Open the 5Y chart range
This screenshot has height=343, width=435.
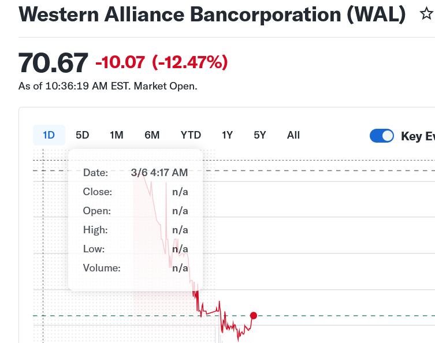[x=260, y=135]
